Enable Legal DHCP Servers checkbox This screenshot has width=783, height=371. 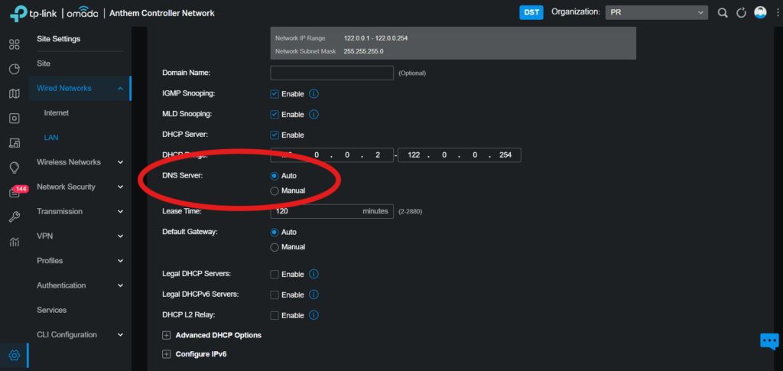coord(275,274)
